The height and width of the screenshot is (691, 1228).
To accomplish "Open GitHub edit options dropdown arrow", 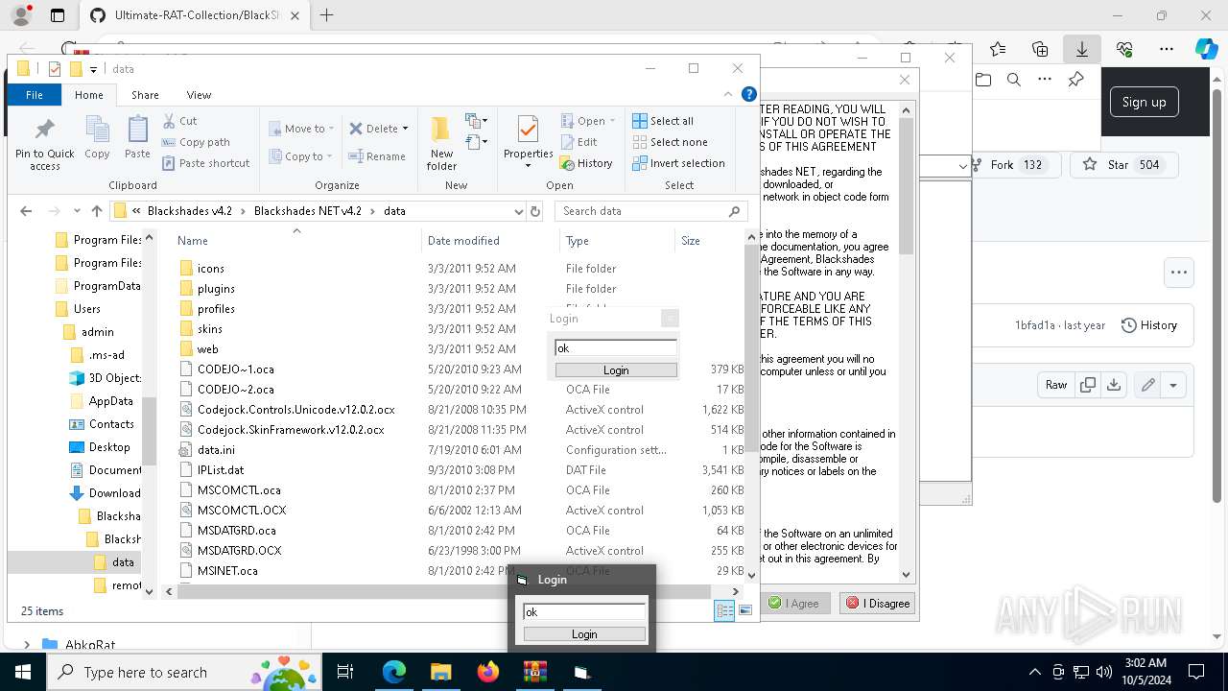I will click(x=1173, y=385).
